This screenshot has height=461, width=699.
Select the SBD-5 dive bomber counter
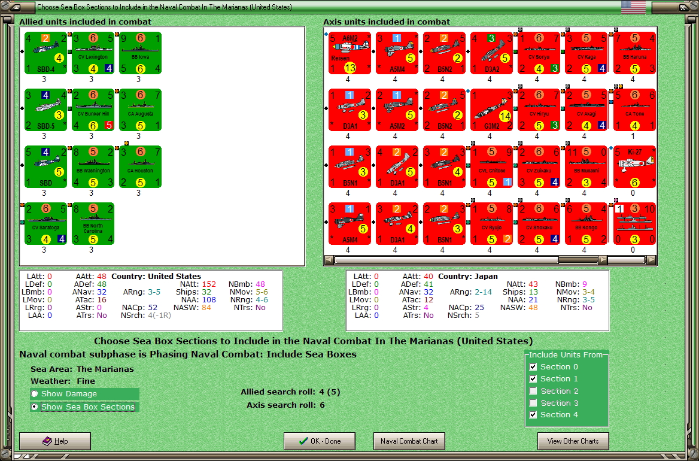point(46,110)
